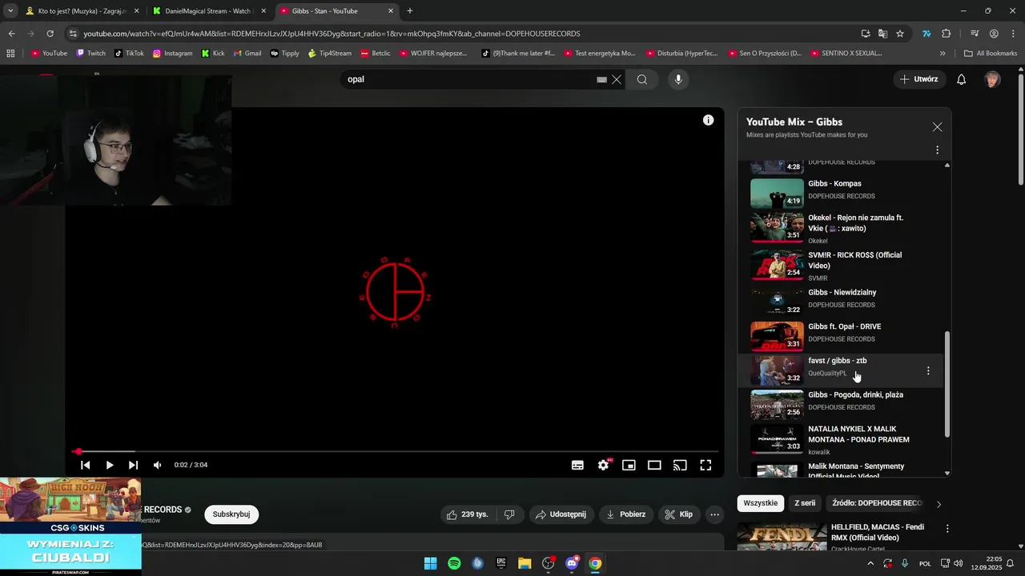Open favst / gibbs - ztb thumbnail
The width and height of the screenshot is (1025, 576).
[x=777, y=370]
